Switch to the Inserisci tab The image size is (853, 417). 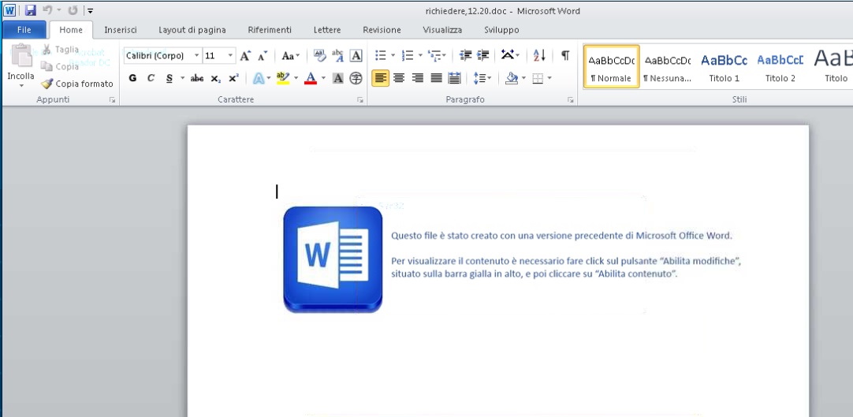(121, 30)
